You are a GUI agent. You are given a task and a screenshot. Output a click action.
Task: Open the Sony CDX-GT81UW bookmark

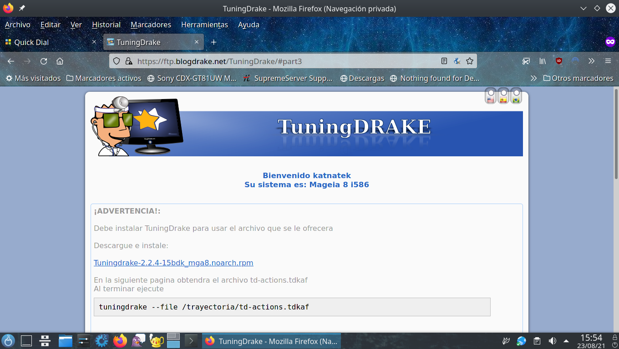(x=192, y=78)
